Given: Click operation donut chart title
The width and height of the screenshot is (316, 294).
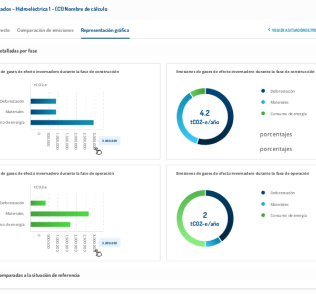Looking at the screenshot, I should point(243,173).
